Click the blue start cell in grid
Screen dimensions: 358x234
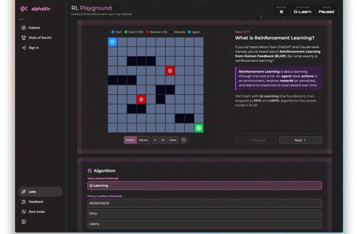coord(112,42)
